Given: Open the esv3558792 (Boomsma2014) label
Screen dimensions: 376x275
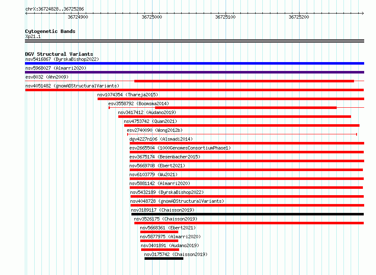Looking at the screenshot, I should (139, 103).
